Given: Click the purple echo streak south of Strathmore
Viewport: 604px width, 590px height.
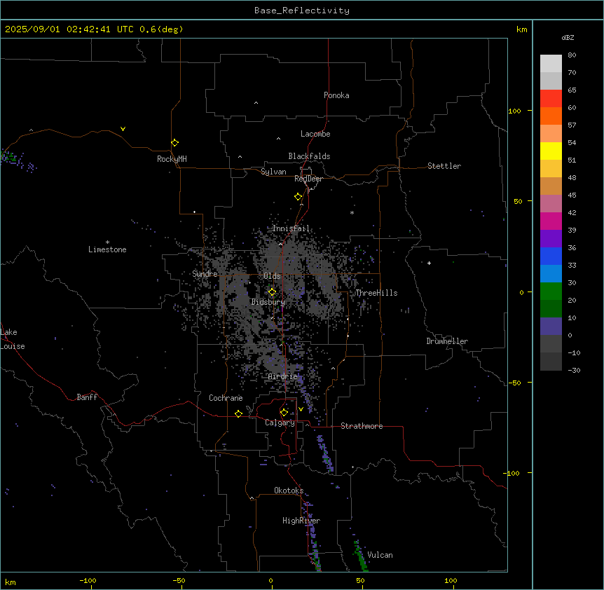Looking at the screenshot, I should (326, 453).
